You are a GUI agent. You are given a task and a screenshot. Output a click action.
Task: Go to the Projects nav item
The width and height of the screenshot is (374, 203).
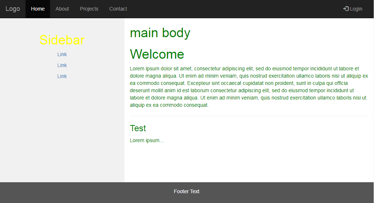[x=89, y=9]
